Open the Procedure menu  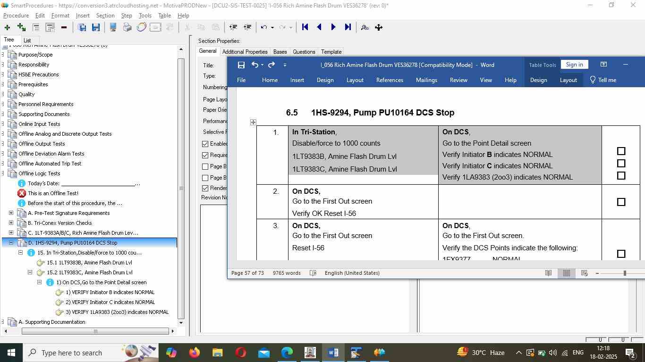click(16, 16)
